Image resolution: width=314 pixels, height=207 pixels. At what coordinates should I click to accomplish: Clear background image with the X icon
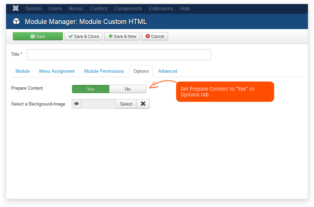coord(143,104)
